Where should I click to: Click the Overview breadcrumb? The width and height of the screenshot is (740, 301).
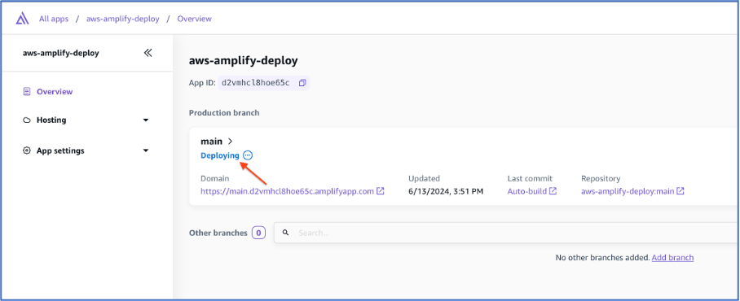(195, 19)
